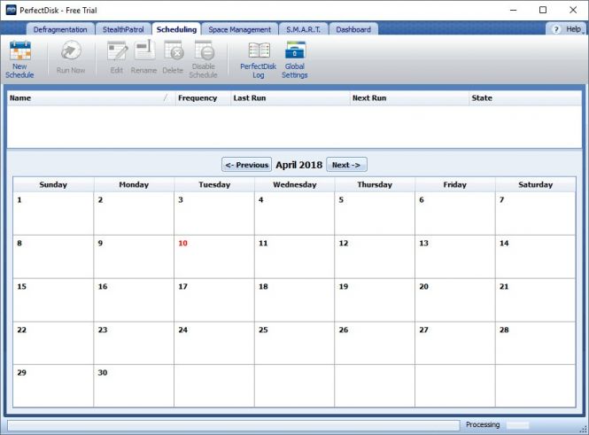Sort by Last Run column header

pyautogui.click(x=290, y=98)
